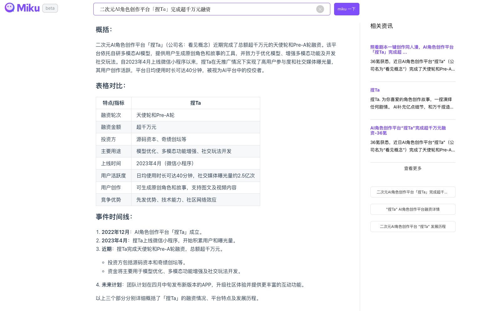Click the '用户活跃度' table cell
Viewport: 480px width, 311px height.
(114, 176)
